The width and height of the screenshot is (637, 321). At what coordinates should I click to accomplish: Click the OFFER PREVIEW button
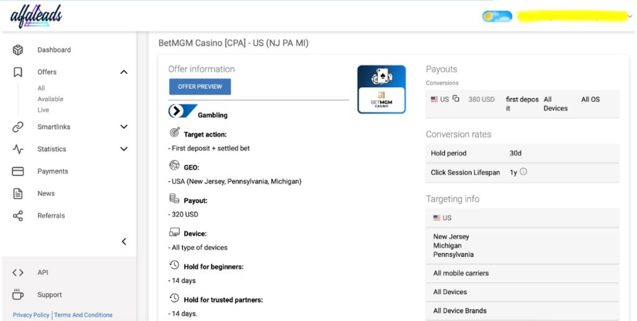click(x=200, y=86)
